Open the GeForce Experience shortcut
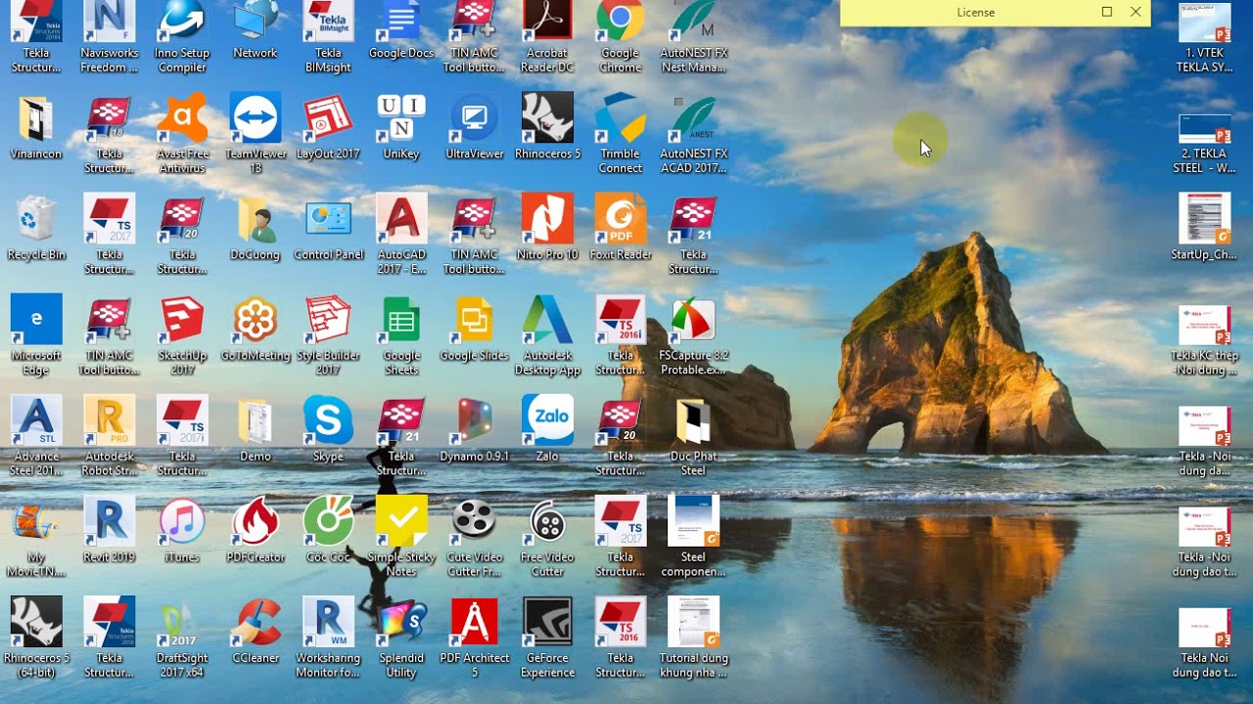Image resolution: width=1253 pixels, height=704 pixels. click(547, 638)
